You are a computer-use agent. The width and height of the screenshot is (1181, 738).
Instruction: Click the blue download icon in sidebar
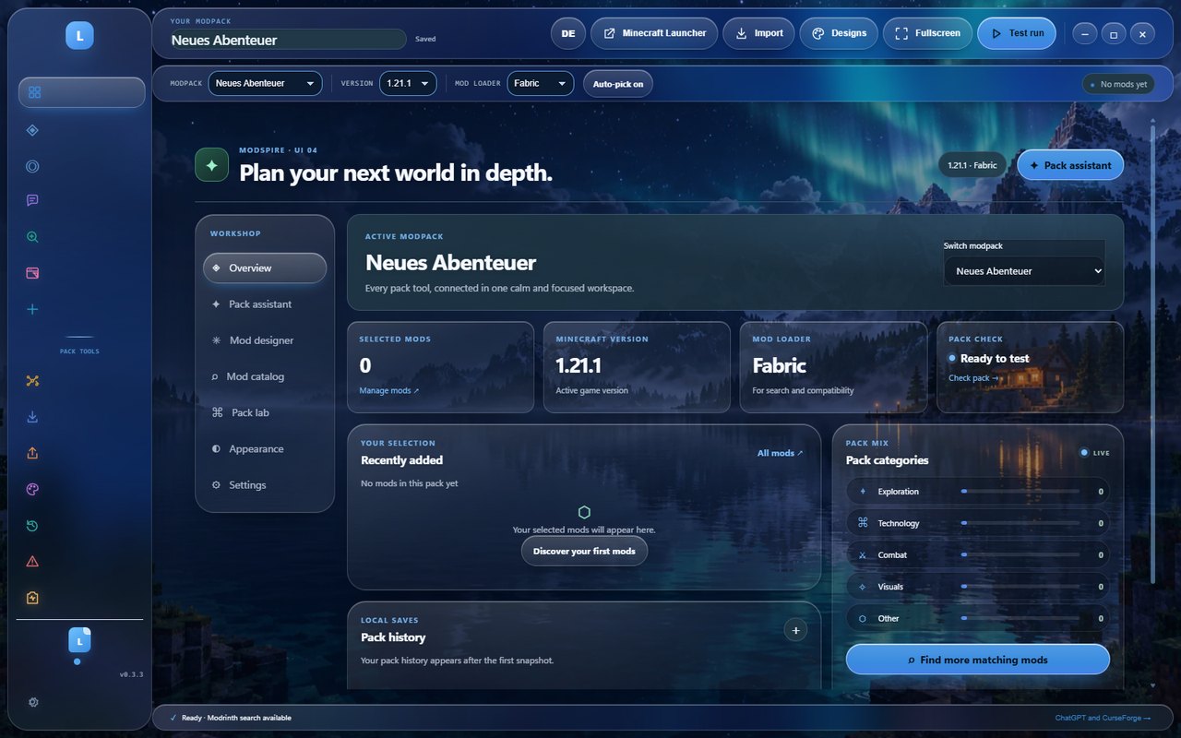coord(32,417)
